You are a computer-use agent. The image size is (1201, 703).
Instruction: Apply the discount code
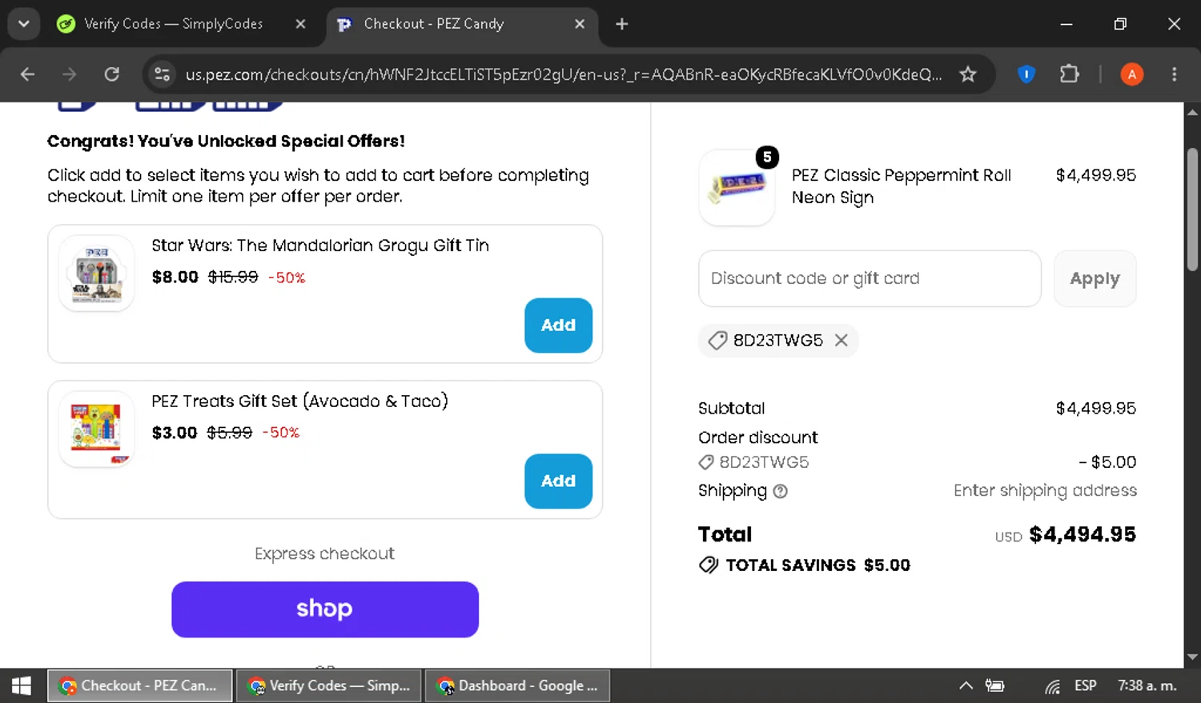tap(1095, 278)
